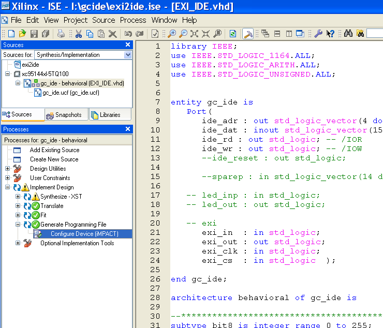This screenshot has height=328, width=383.
Task: Click the Save floppy disk icon
Action: click(34, 34)
